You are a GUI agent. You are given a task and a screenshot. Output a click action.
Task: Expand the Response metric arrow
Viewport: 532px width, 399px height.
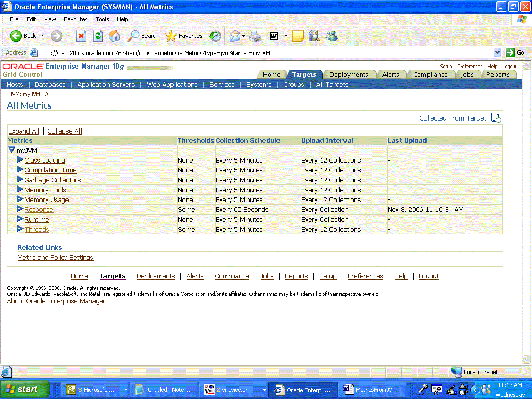[x=20, y=209]
